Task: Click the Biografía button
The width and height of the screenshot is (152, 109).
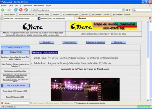Action: [47, 42]
